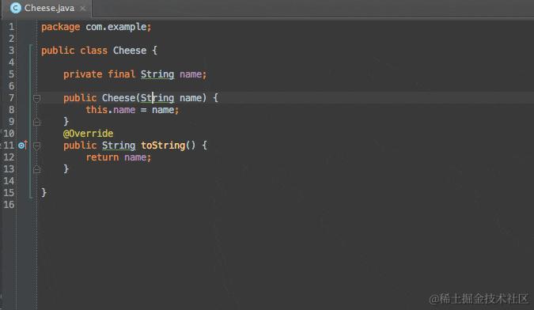Click the 'toString' method name
The height and width of the screenshot is (310, 534).
coord(163,146)
